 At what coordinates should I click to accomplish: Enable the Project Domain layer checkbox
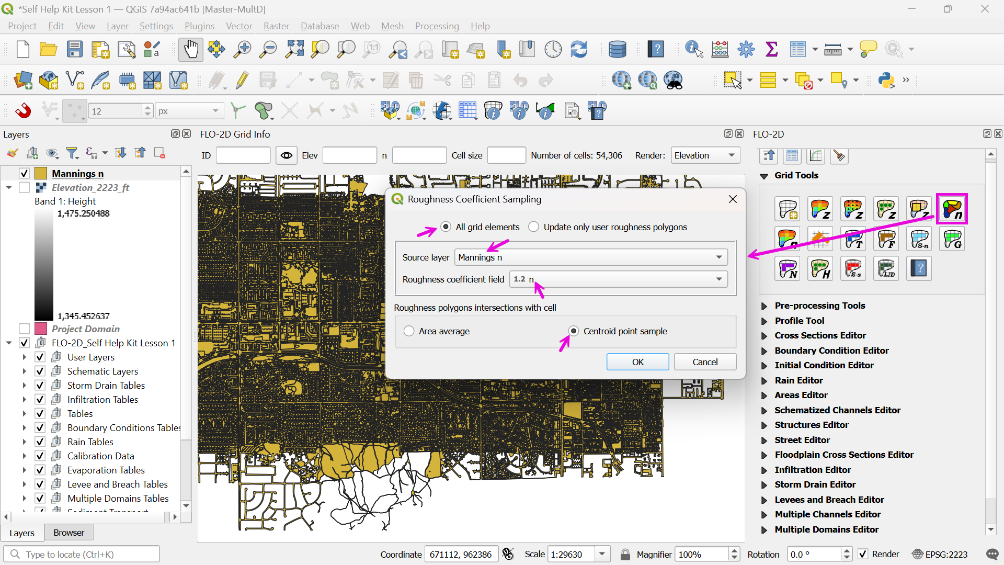point(24,329)
